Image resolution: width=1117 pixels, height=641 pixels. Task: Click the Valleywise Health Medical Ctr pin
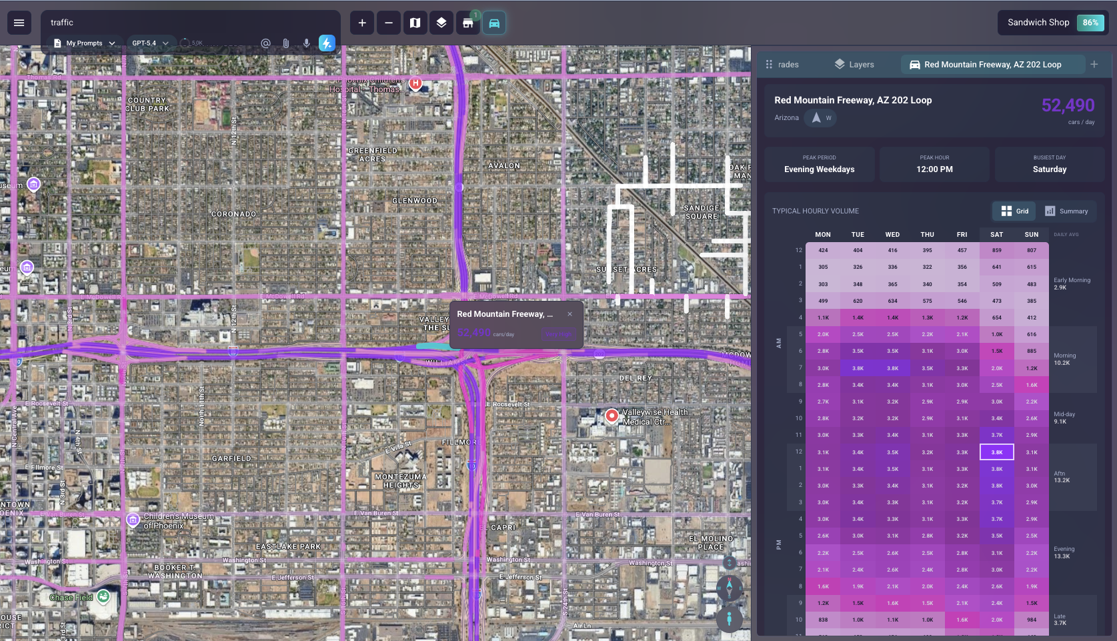pos(612,416)
